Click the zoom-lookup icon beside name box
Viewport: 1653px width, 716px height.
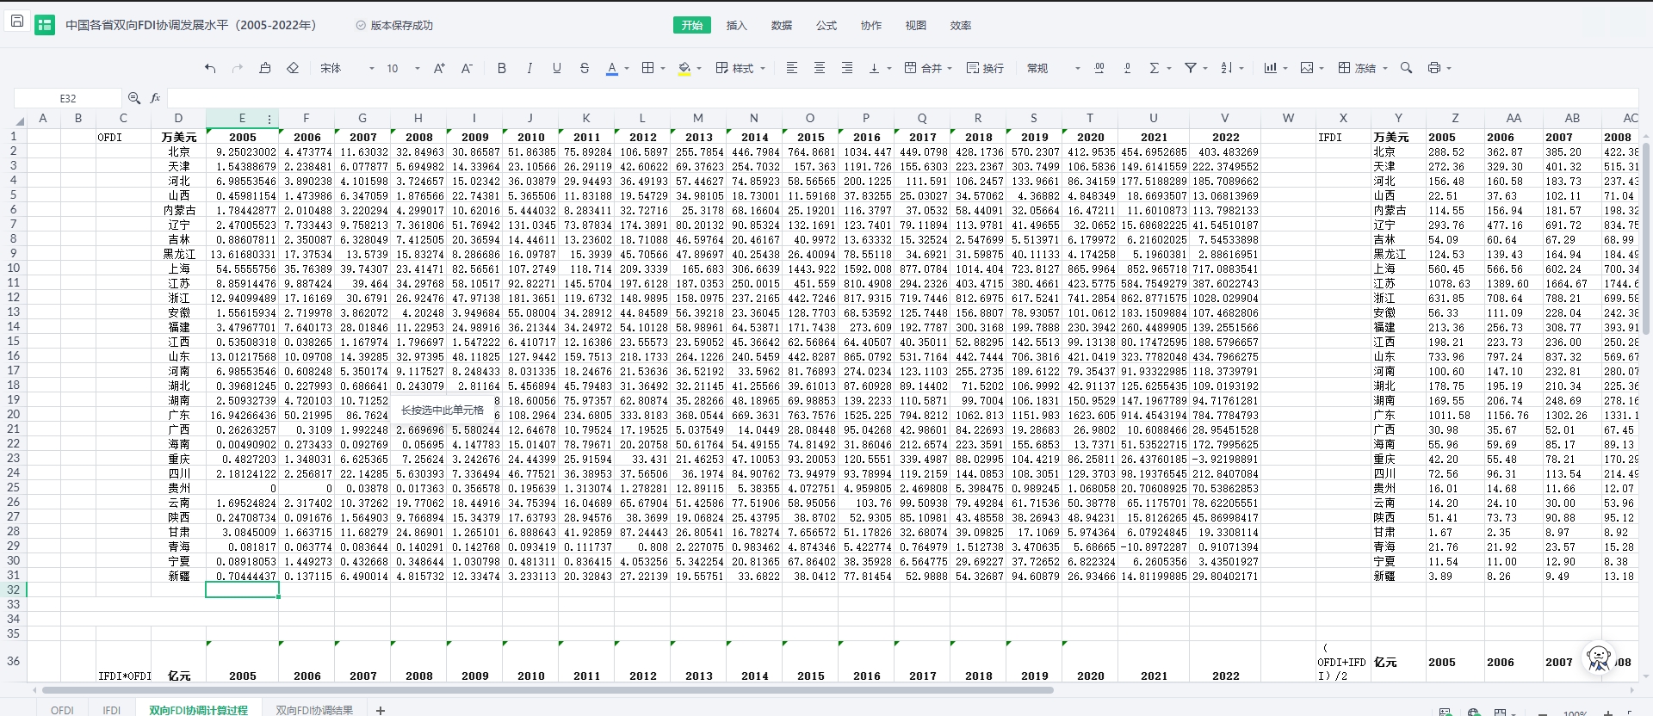(x=134, y=98)
